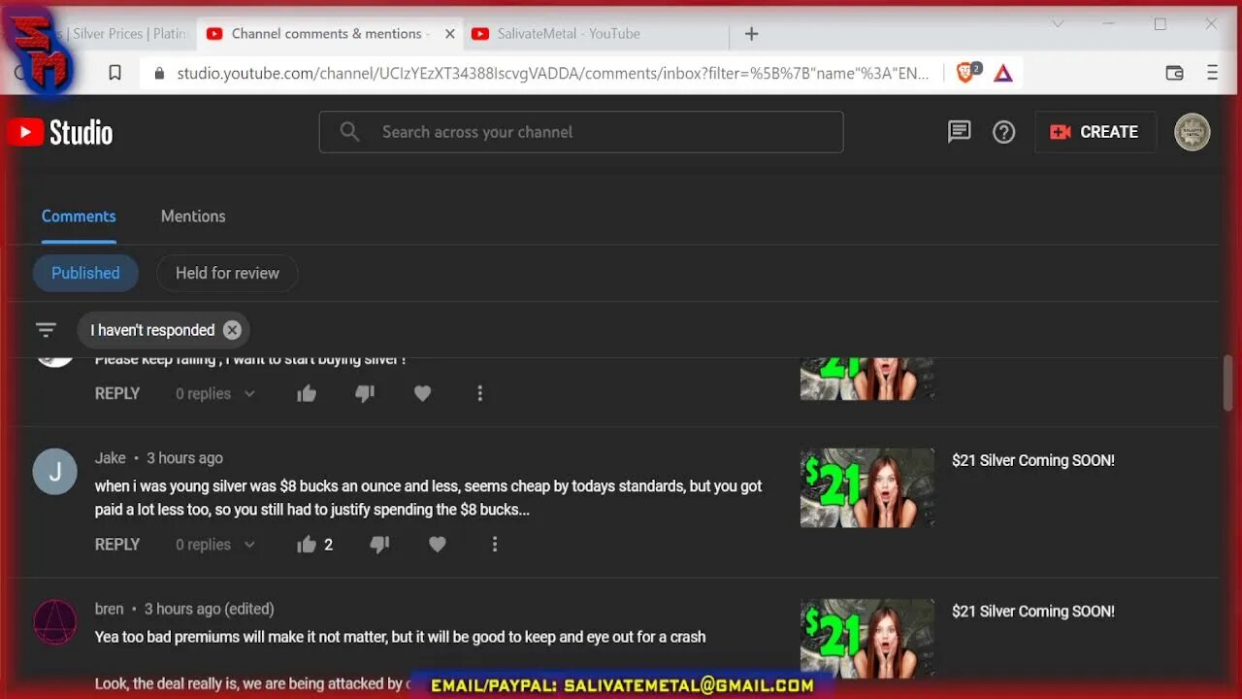The height and width of the screenshot is (699, 1242).
Task: Expand replies on Jake's comment
Action: click(x=215, y=545)
